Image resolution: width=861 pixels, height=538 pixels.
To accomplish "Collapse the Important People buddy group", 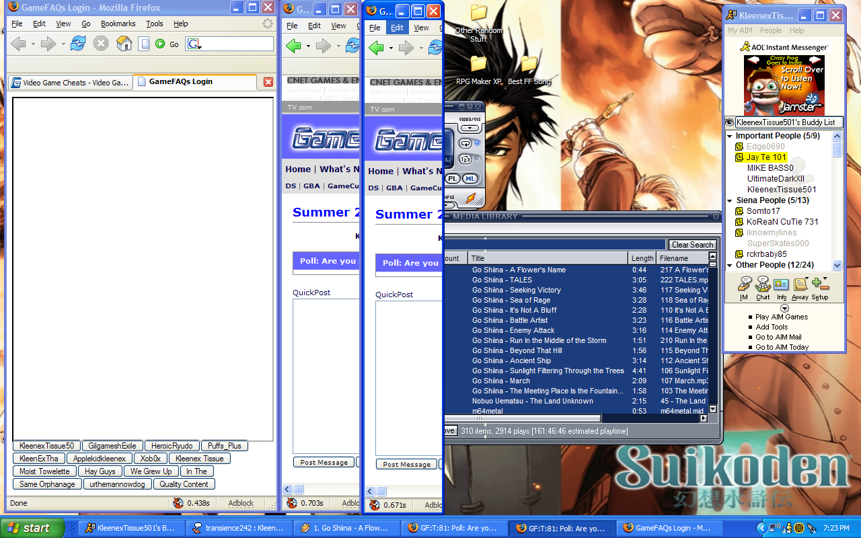I will [730, 136].
